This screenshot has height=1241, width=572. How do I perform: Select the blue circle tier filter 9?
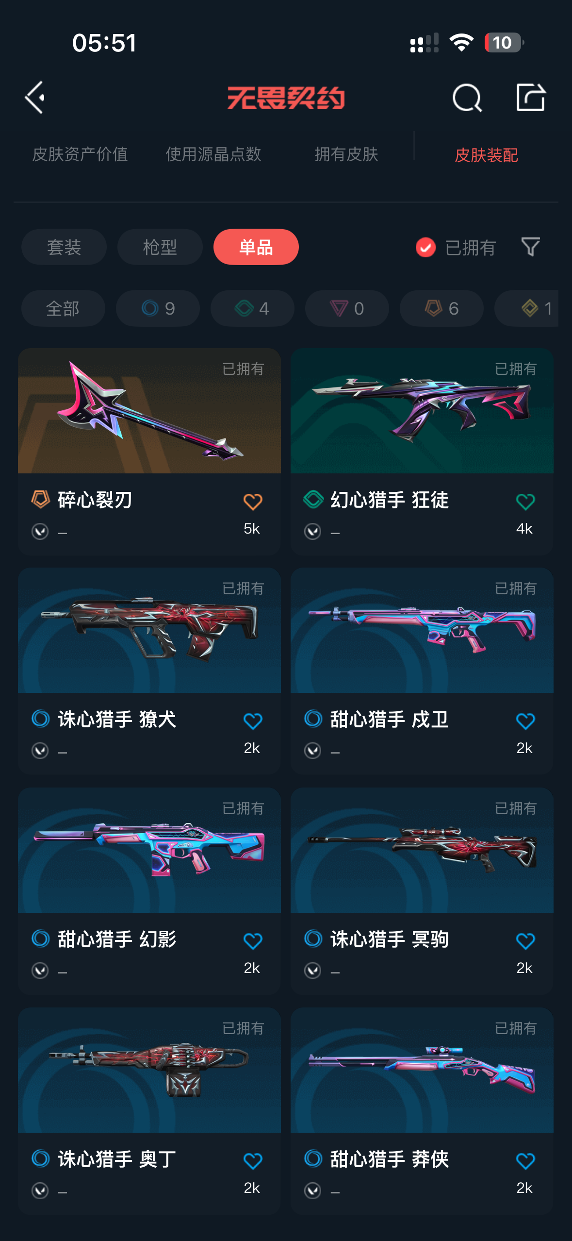click(x=158, y=308)
